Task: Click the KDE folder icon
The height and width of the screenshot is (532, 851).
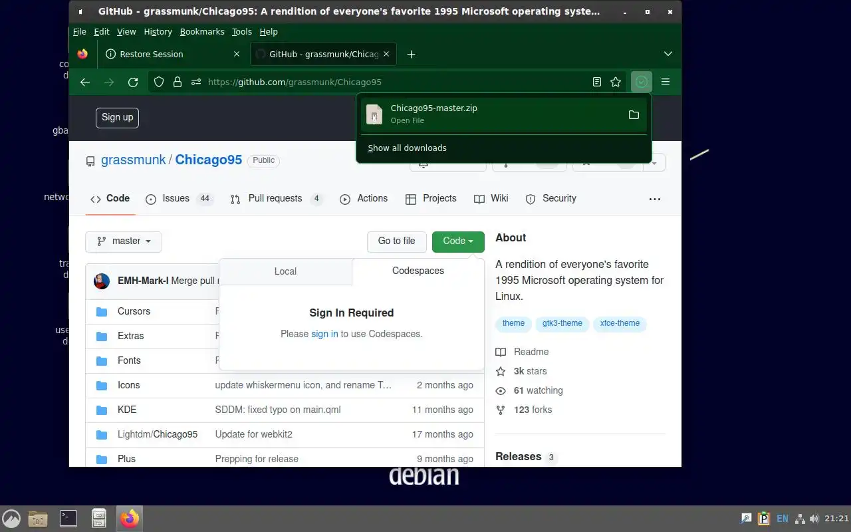Action: coord(102,410)
